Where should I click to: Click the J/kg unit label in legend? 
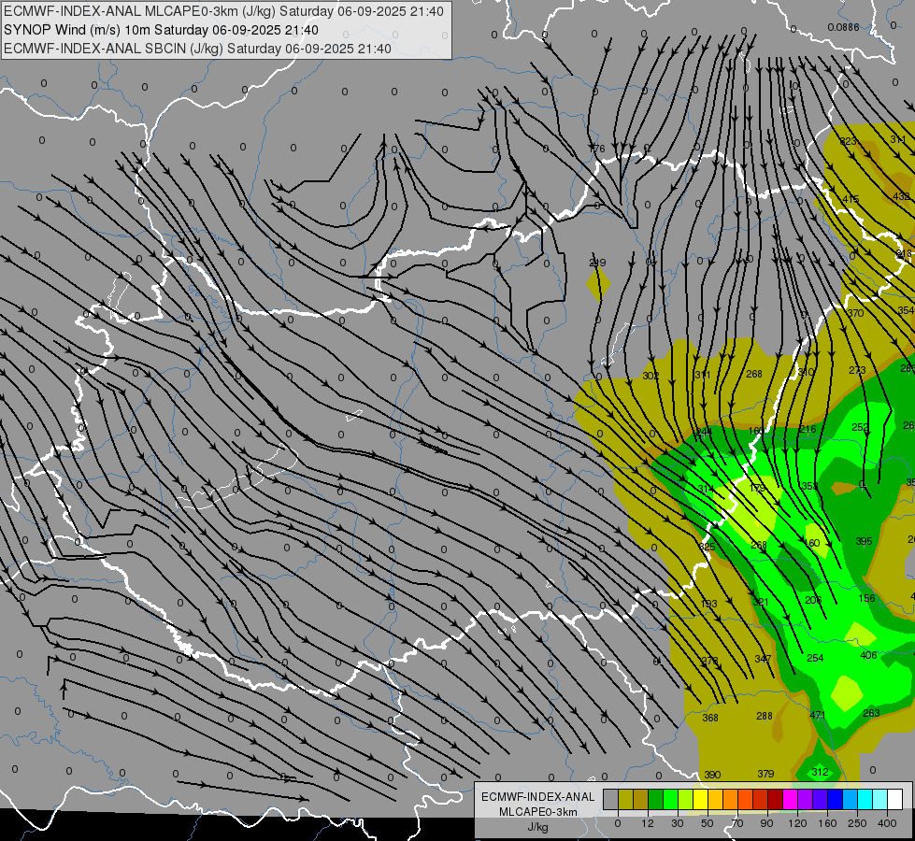point(538,827)
